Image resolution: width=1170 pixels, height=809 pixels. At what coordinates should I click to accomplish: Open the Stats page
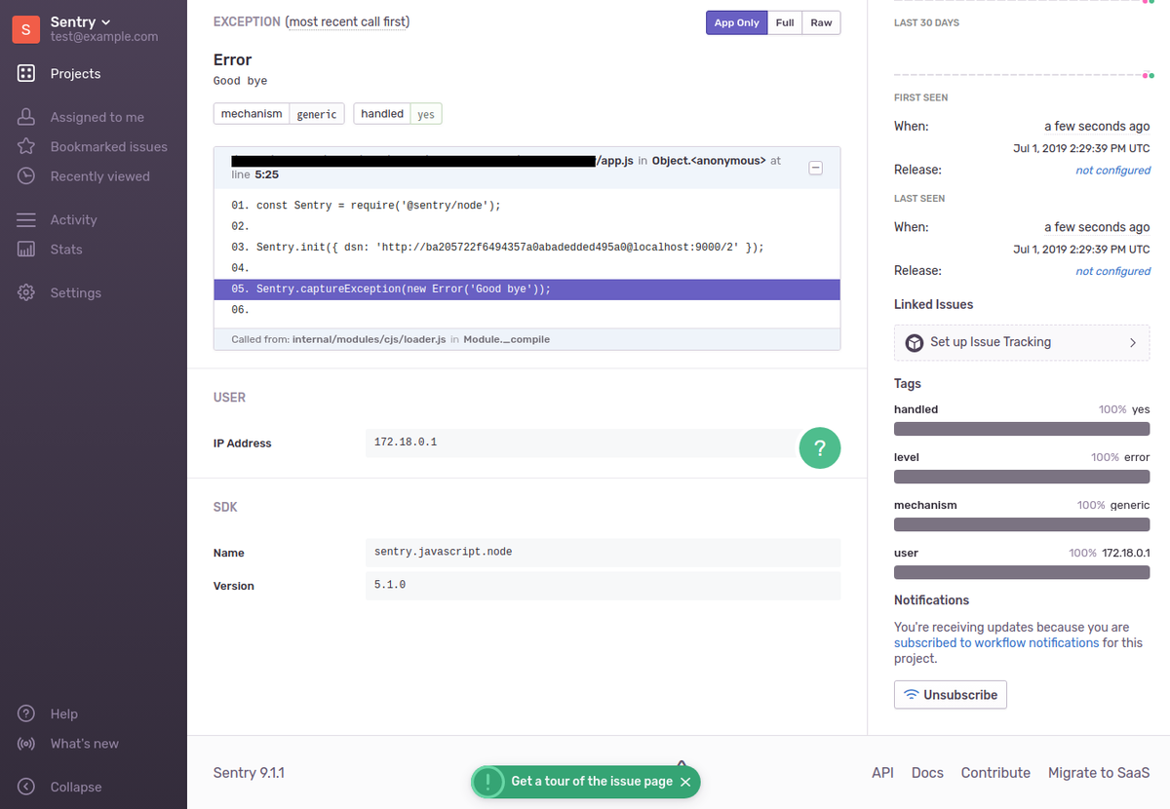65,250
